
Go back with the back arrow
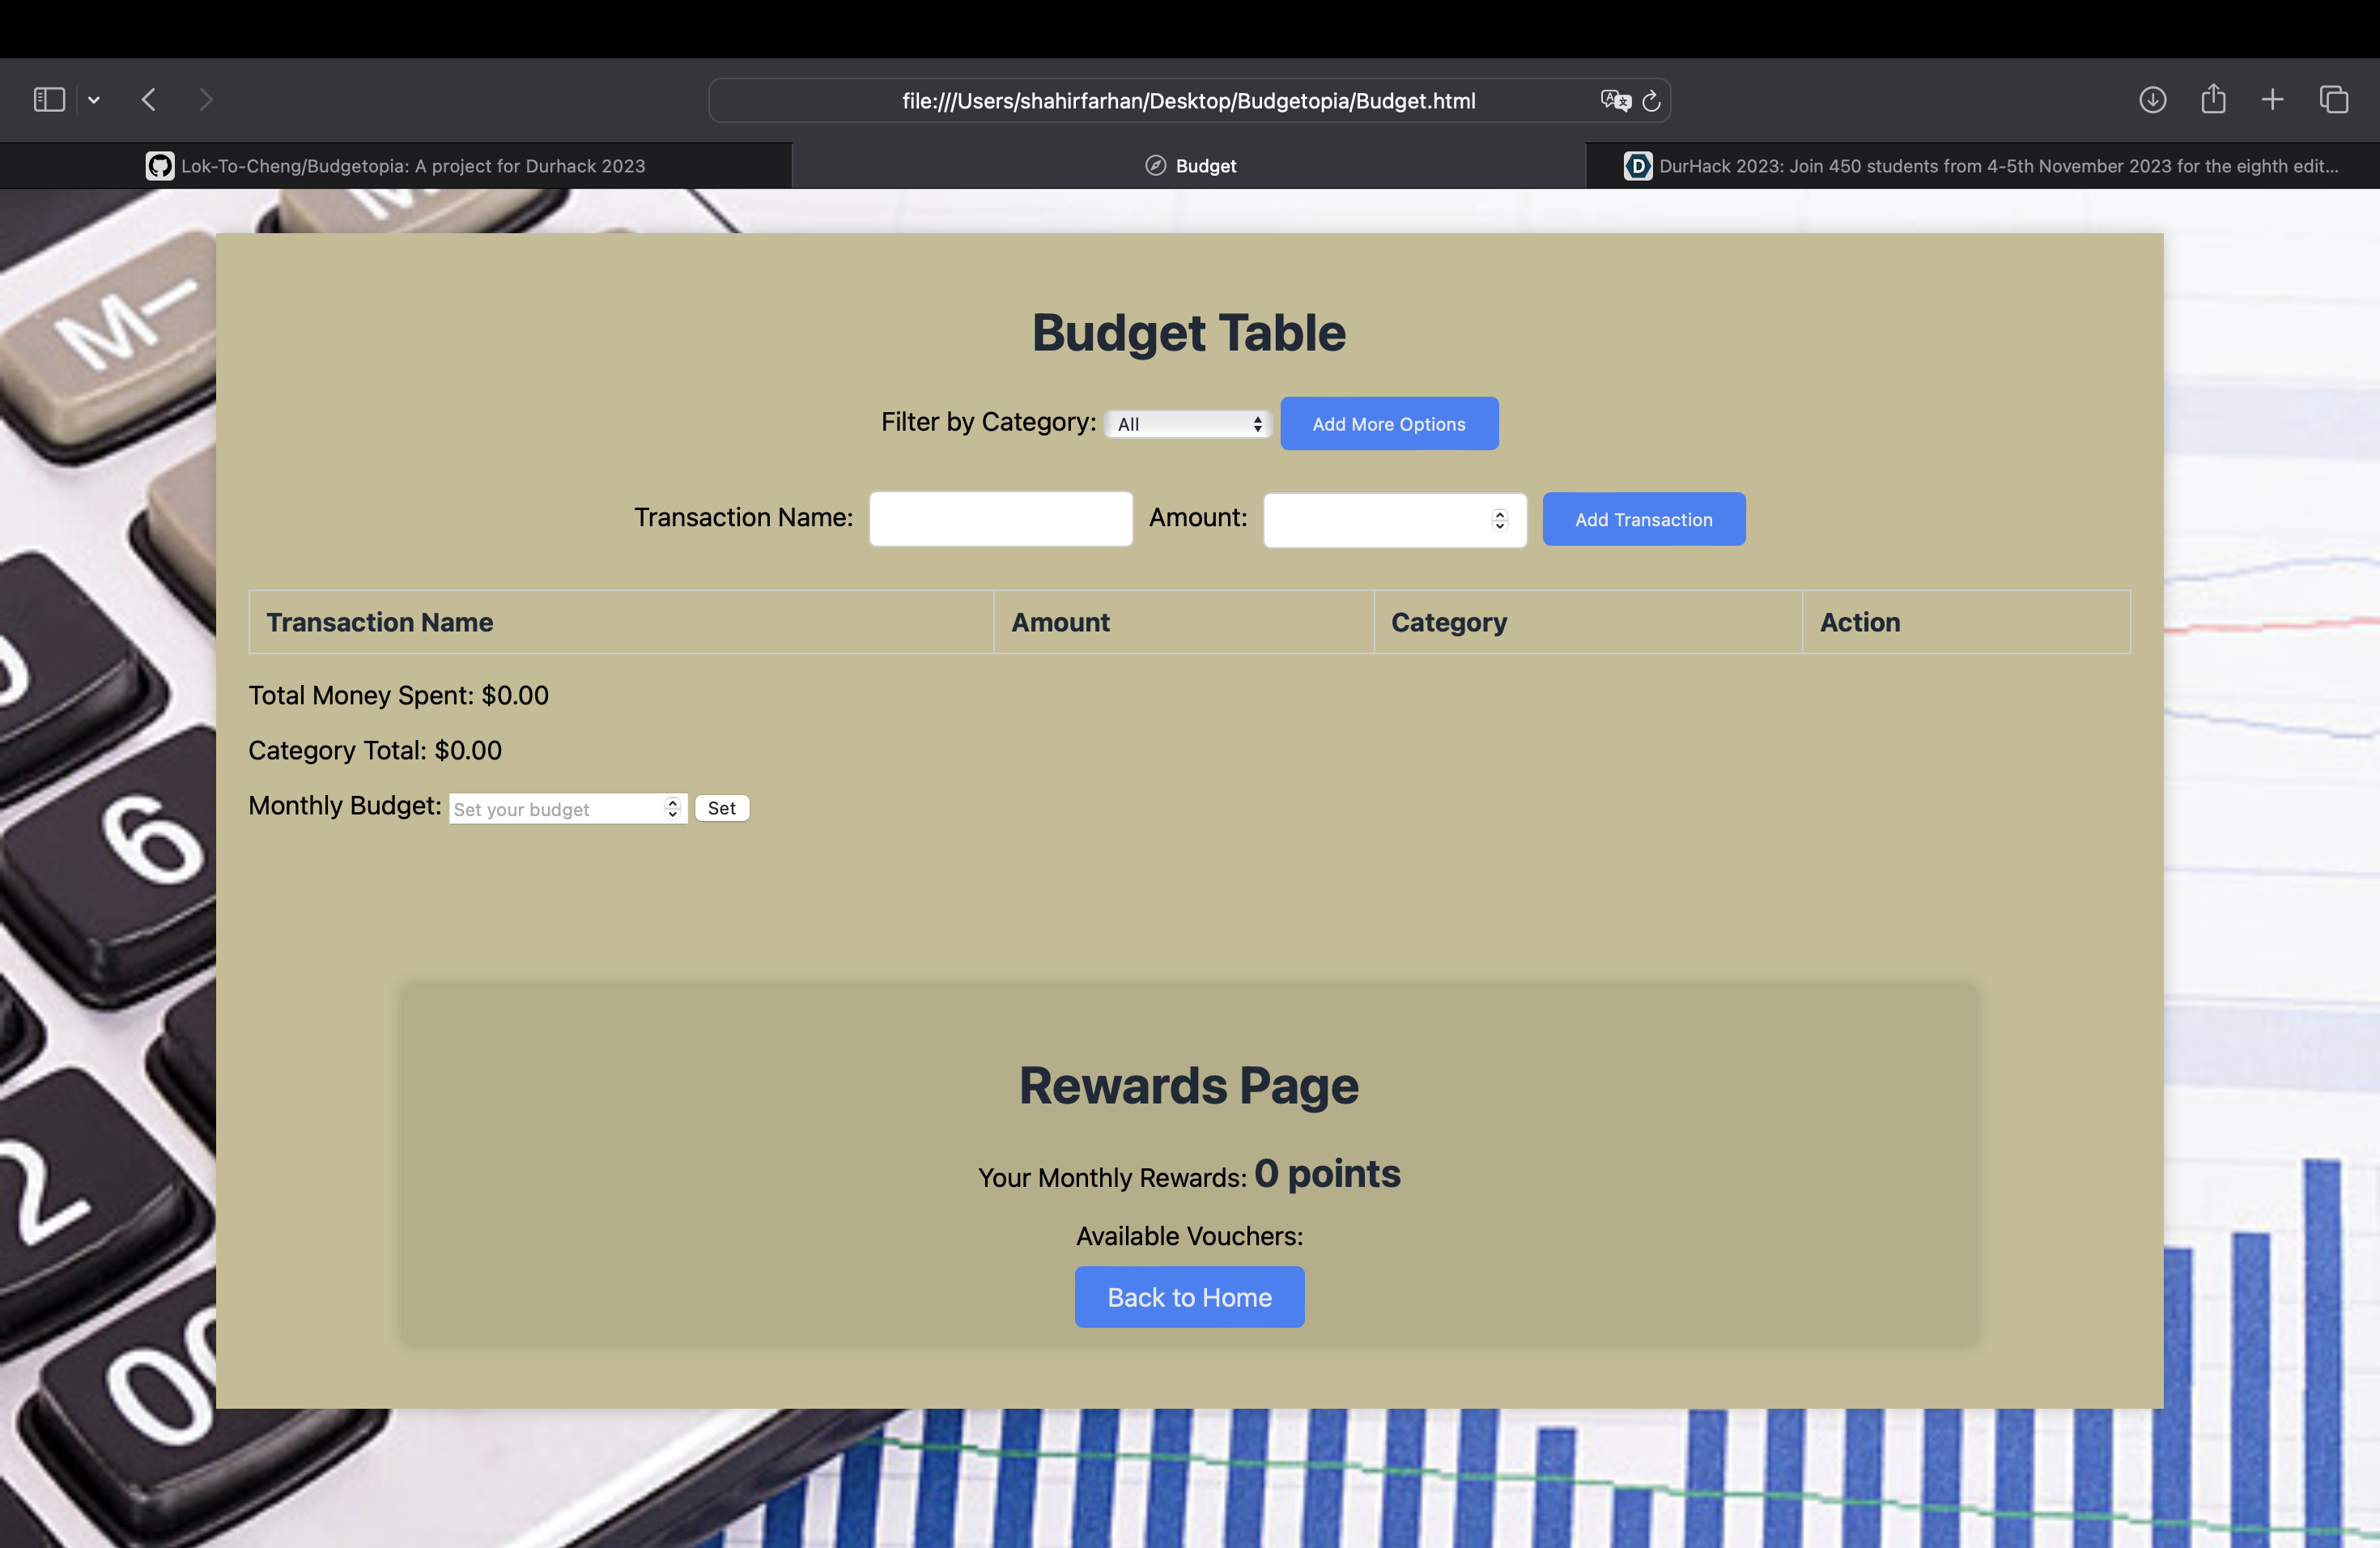tap(149, 100)
